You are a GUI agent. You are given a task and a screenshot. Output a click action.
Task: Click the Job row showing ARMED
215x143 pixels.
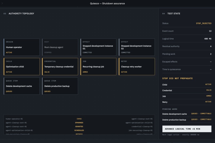pos(187,96)
